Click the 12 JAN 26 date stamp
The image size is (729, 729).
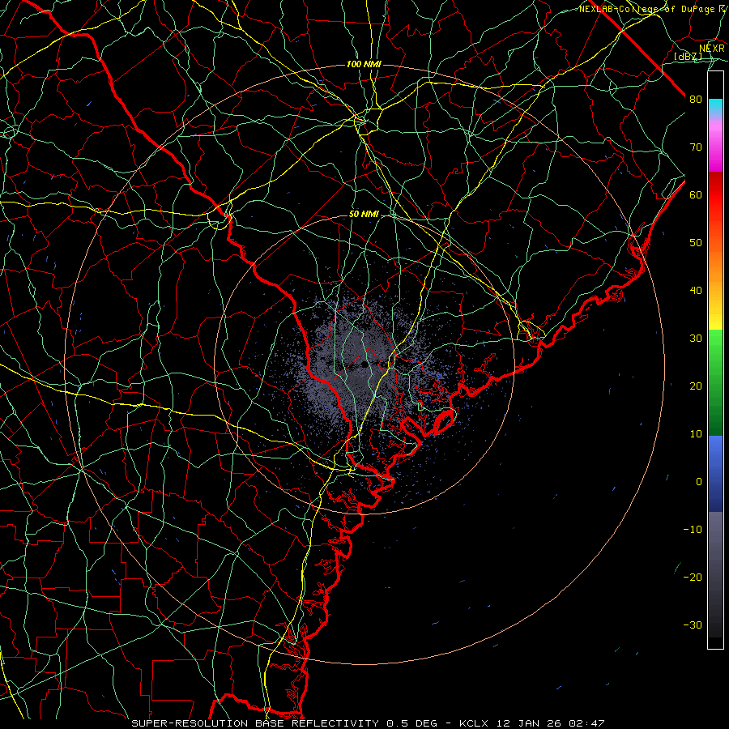(531, 723)
